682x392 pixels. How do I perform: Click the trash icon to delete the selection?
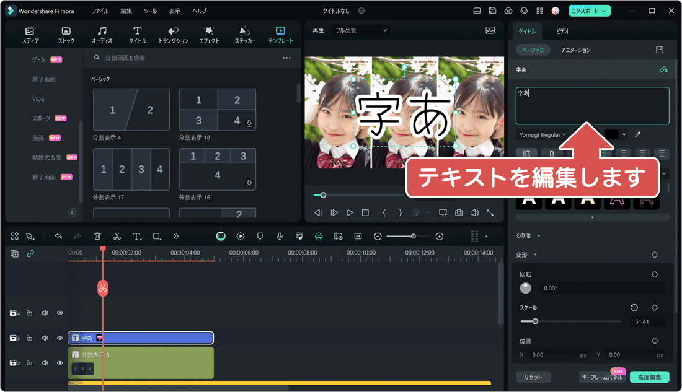click(x=97, y=236)
